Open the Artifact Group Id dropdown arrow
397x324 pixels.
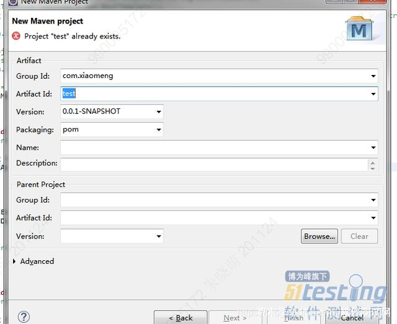click(x=373, y=76)
